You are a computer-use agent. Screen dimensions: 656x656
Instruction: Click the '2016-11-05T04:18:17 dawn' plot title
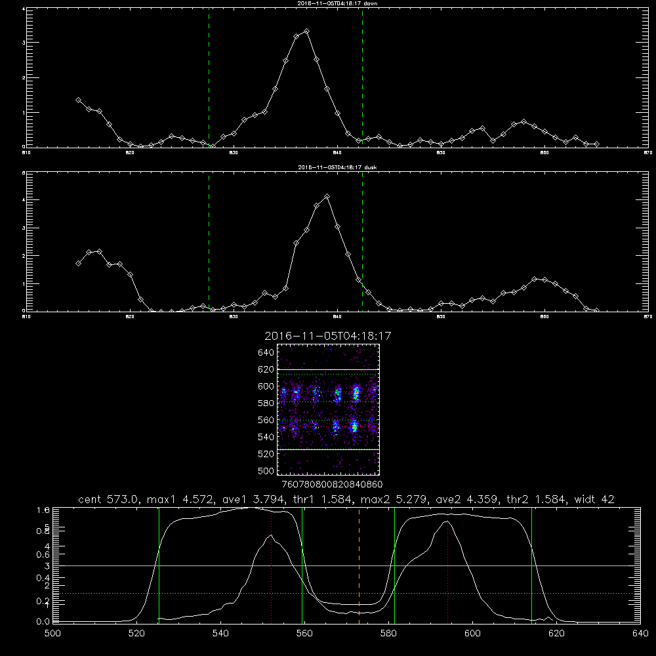tap(337, 3)
